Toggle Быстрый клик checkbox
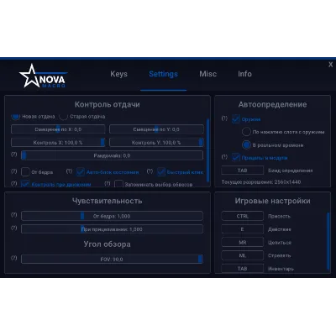The height and width of the screenshot is (336, 336). click(161, 171)
